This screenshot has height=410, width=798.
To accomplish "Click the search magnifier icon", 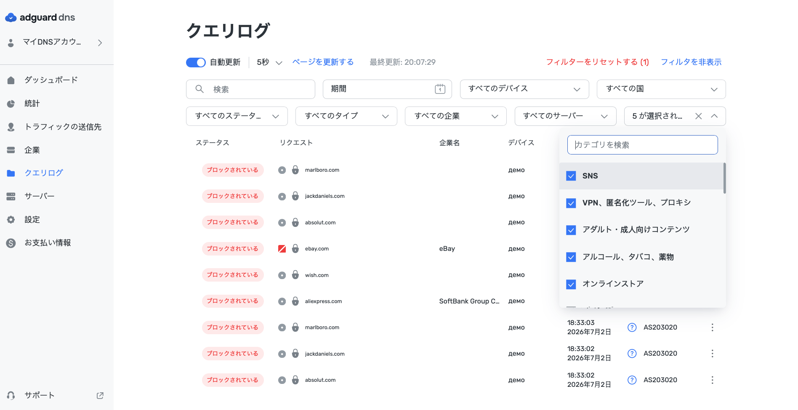I will coord(199,89).
